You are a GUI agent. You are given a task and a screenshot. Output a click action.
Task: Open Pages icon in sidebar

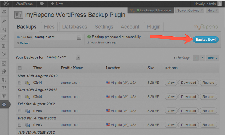(x=4, y=46)
